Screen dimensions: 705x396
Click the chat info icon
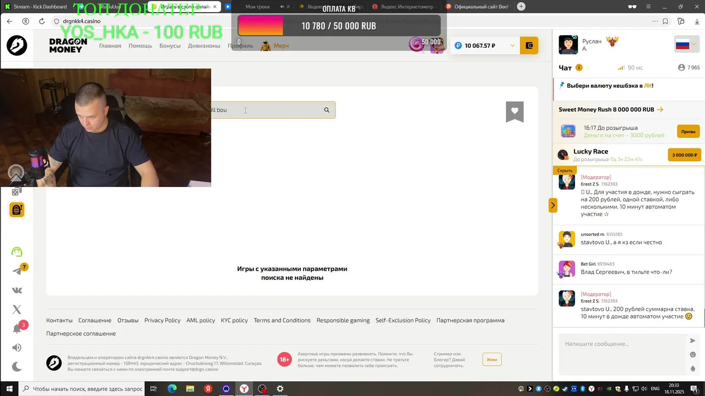click(579, 68)
